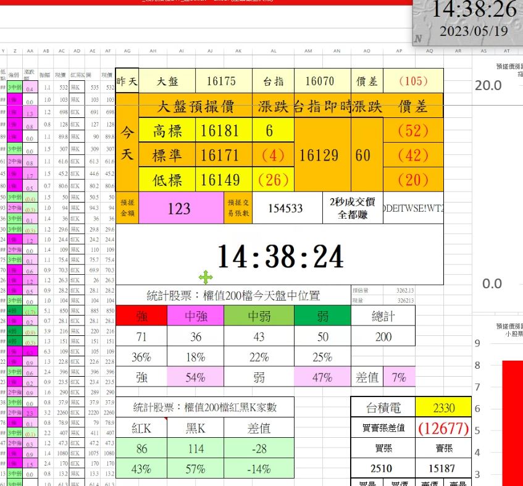Image resolution: width=523 pixels, height=486 pixels.
Task: Select the -28 差值 cell
Action: [x=259, y=448]
